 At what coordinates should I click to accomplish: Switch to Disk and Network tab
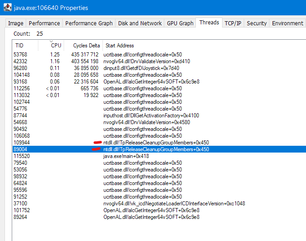140,23
